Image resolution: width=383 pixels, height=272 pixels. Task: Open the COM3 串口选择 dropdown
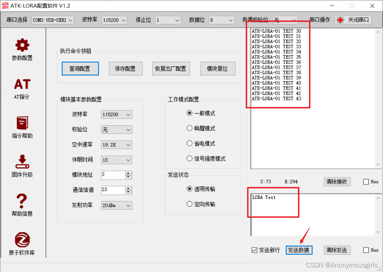coord(71,20)
